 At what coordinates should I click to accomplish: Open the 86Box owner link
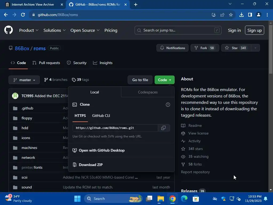pos(22,48)
